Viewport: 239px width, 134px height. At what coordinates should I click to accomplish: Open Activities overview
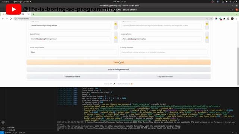coord(5,1)
